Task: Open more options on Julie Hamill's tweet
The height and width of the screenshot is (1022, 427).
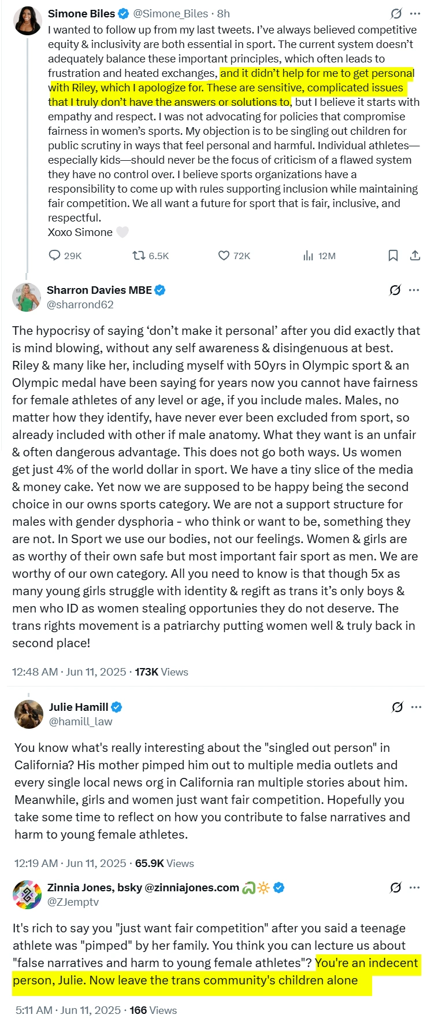Action: (416, 707)
